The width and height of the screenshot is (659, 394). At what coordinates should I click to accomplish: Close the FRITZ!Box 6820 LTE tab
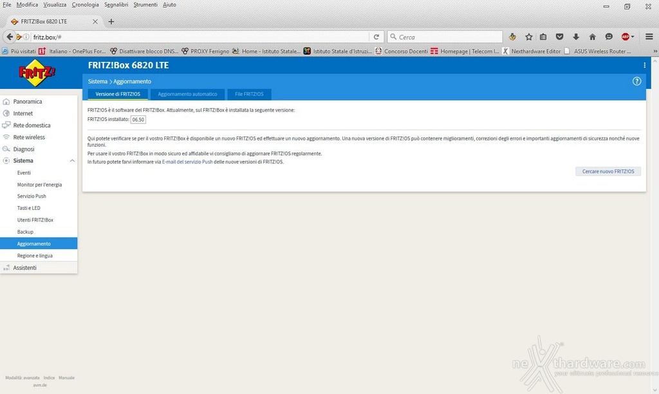pos(95,21)
